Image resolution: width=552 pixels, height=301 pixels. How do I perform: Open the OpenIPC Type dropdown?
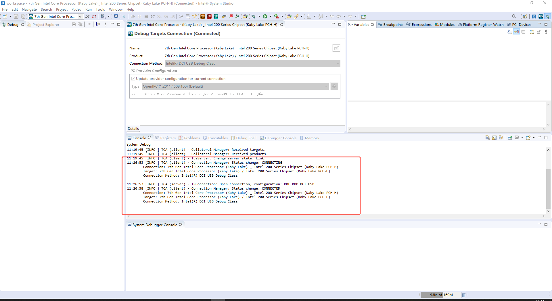(326, 86)
